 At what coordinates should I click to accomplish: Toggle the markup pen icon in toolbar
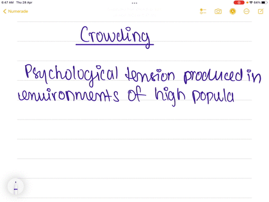tap(233, 11)
